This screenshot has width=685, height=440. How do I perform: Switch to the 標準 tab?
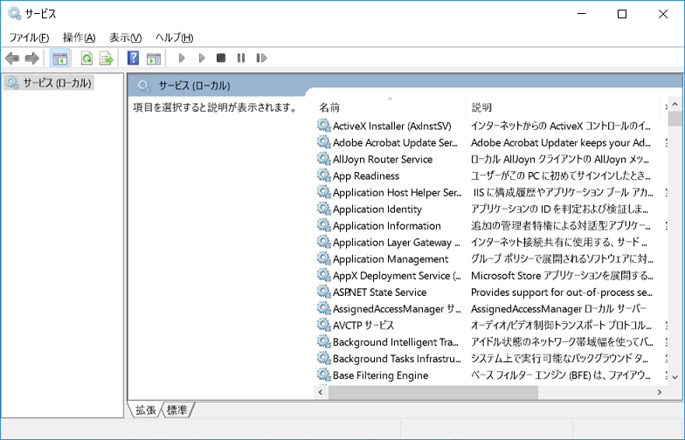(177, 409)
